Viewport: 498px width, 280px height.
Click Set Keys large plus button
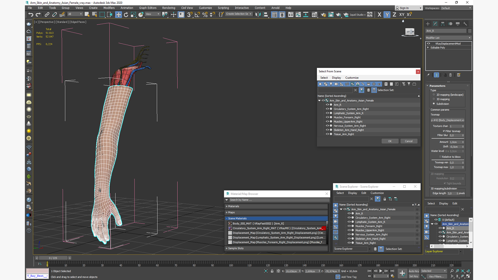[x=402, y=273]
